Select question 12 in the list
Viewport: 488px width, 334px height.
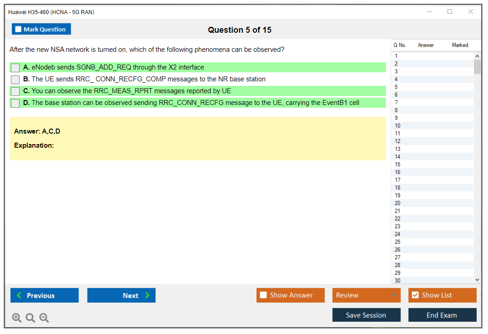398,141
